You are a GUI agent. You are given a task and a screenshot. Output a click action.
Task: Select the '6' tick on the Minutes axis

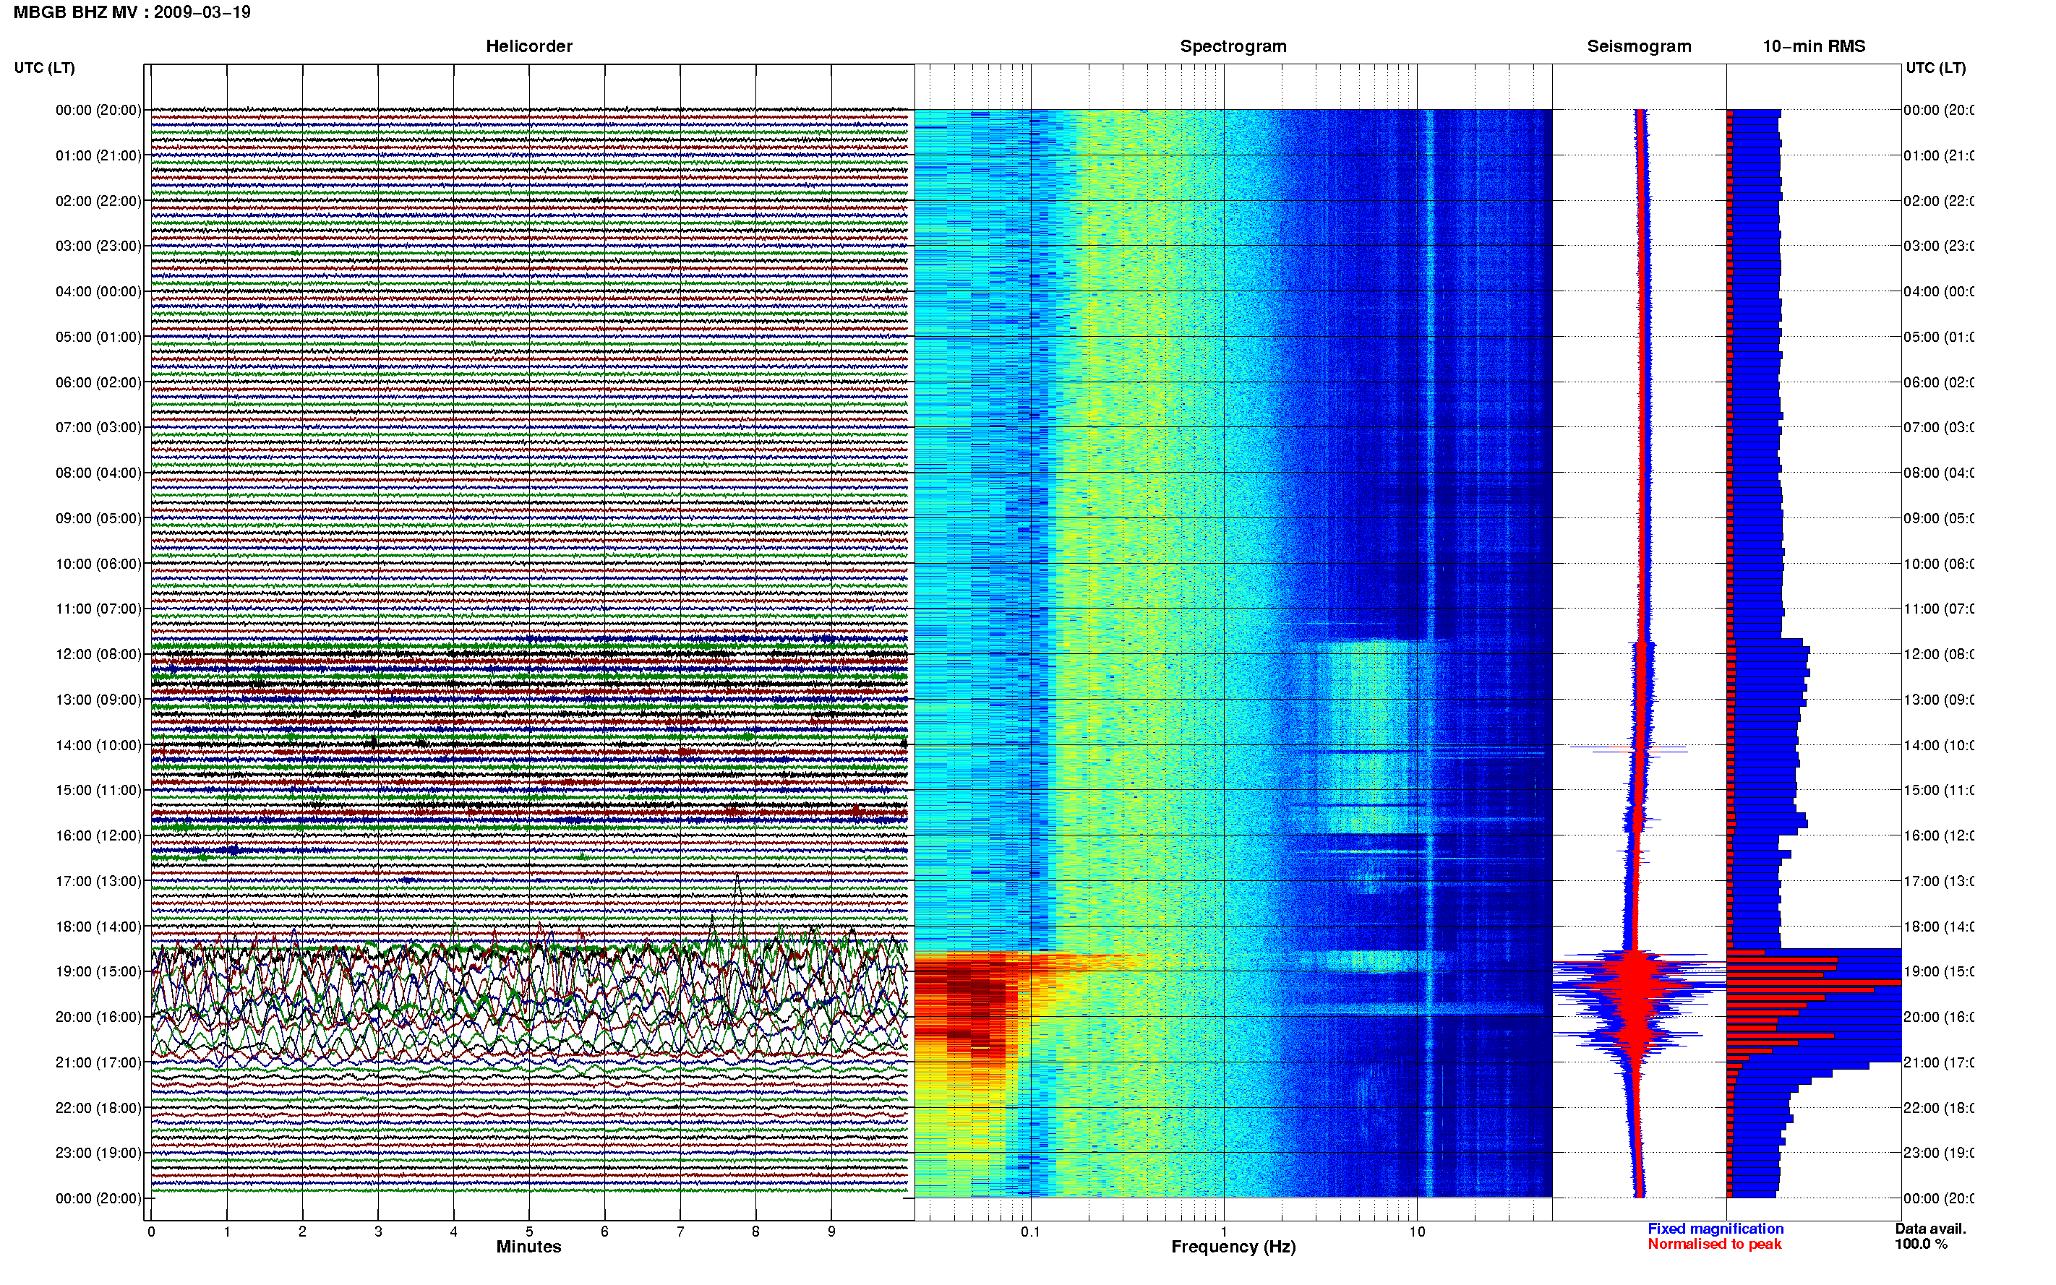click(605, 1232)
